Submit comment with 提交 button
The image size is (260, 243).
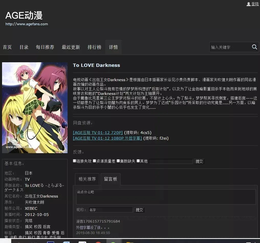pos(139,210)
